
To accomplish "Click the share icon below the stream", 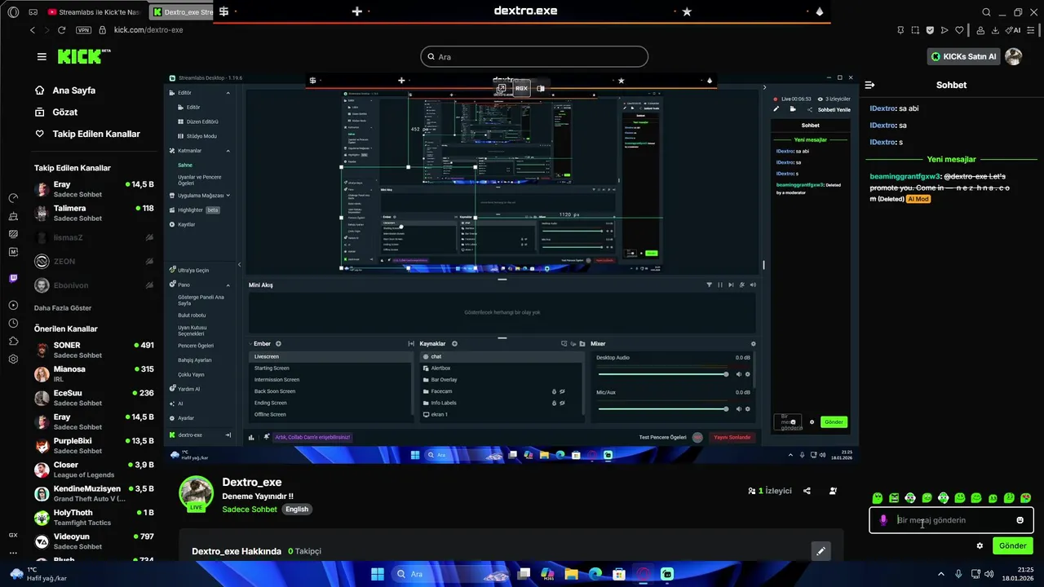I will point(807,491).
